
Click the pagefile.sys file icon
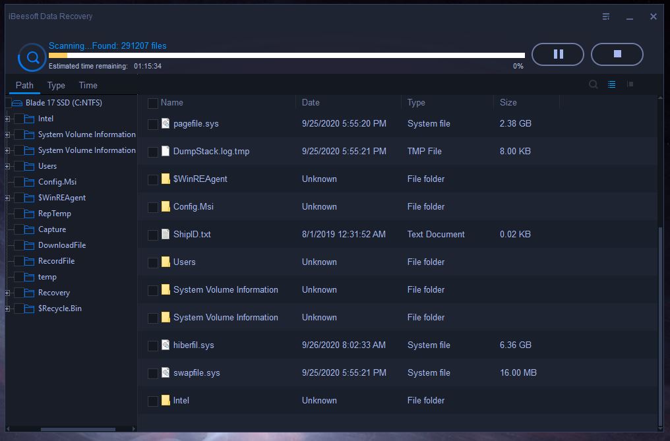pos(166,123)
